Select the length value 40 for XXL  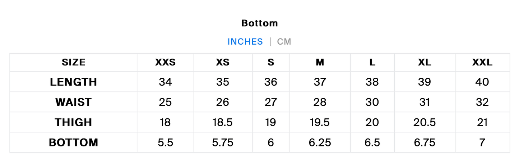coord(482,82)
